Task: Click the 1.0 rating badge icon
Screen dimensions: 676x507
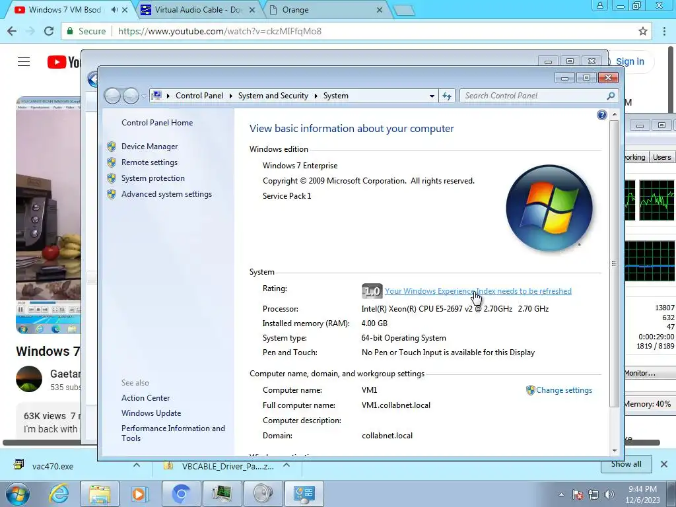Action: click(372, 291)
